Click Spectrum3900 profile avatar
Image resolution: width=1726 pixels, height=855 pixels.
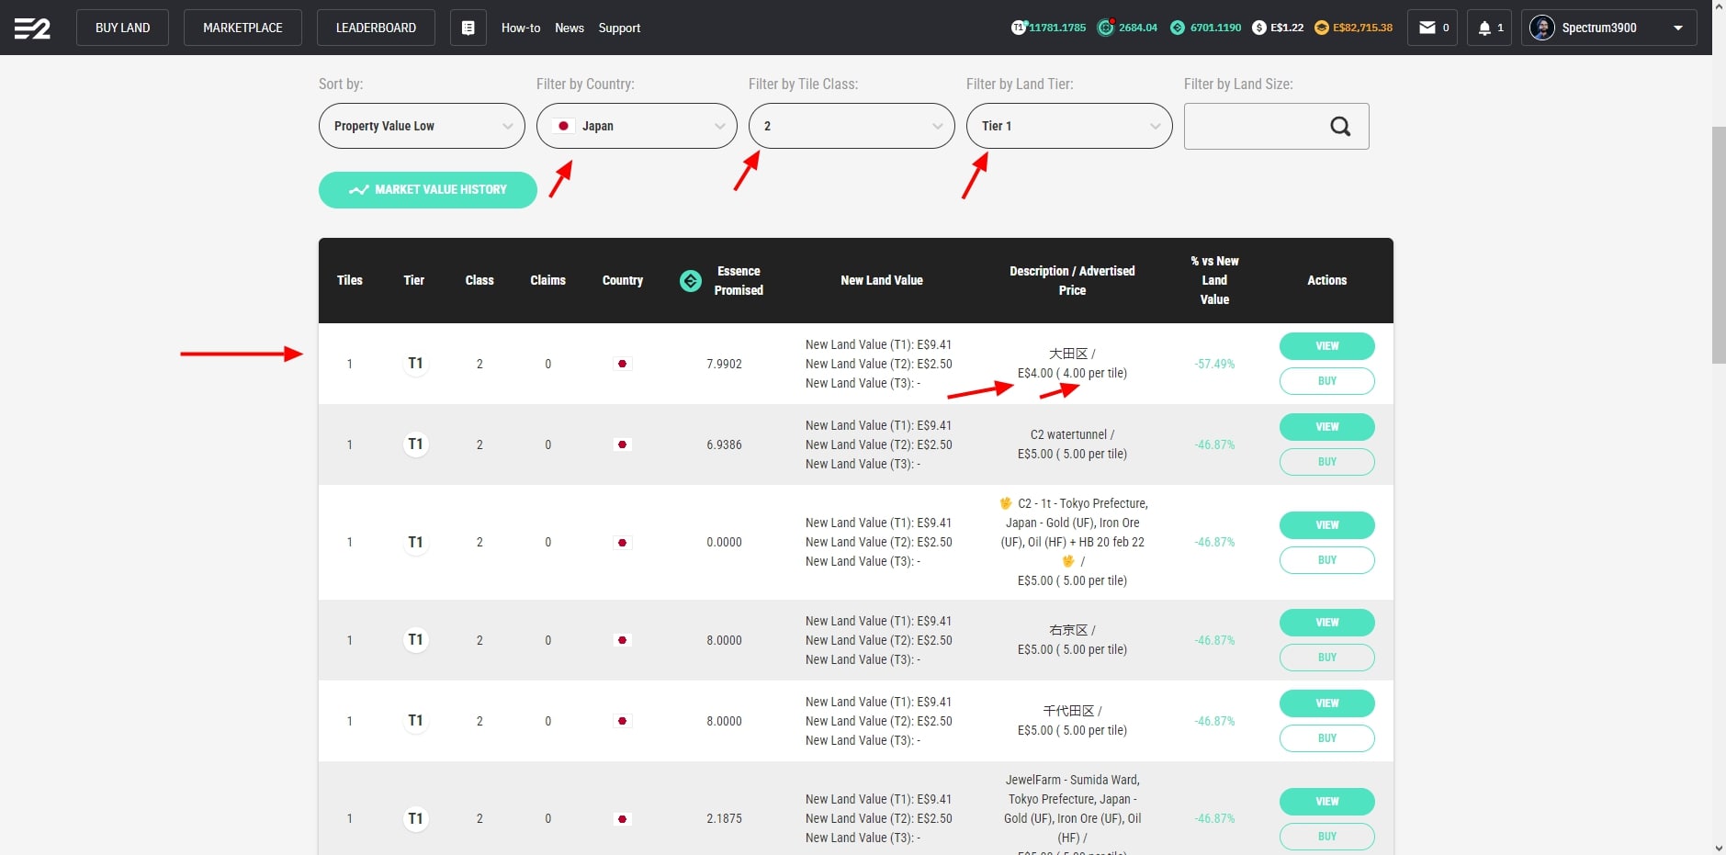pos(1541,28)
